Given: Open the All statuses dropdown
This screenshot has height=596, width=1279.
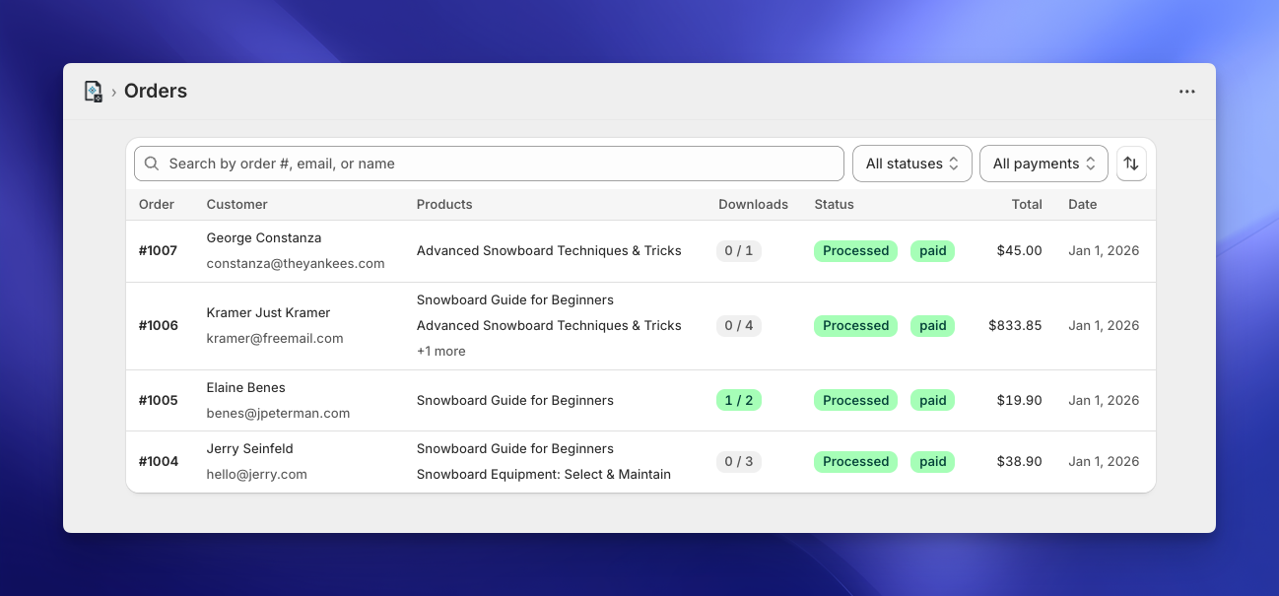Looking at the screenshot, I should pyautogui.click(x=911, y=164).
